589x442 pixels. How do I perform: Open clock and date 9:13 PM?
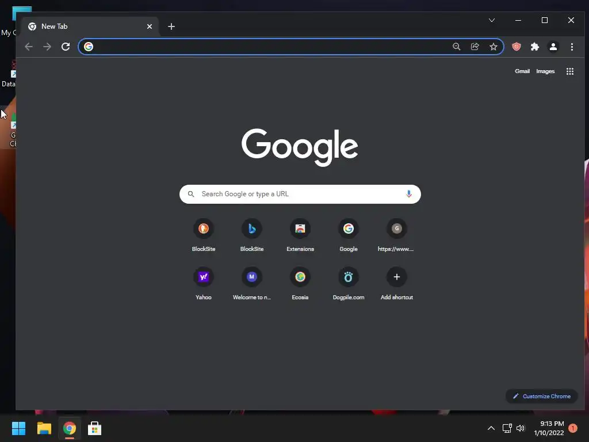[x=549, y=428]
